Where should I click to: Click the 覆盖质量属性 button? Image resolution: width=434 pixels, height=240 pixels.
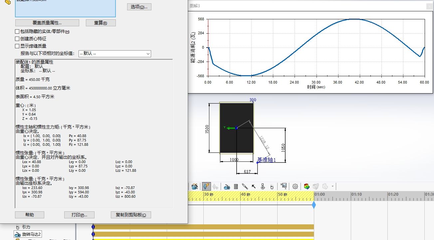click(47, 23)
